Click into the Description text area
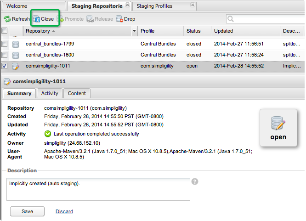 pos(98,189)
